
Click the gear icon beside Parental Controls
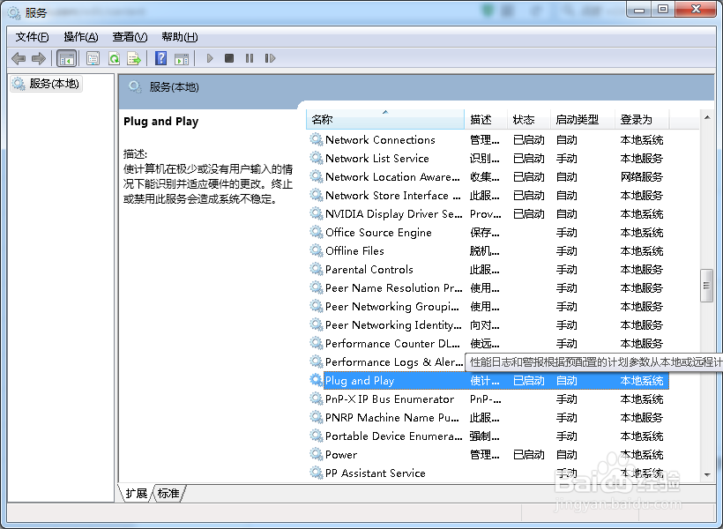[316, 269]
